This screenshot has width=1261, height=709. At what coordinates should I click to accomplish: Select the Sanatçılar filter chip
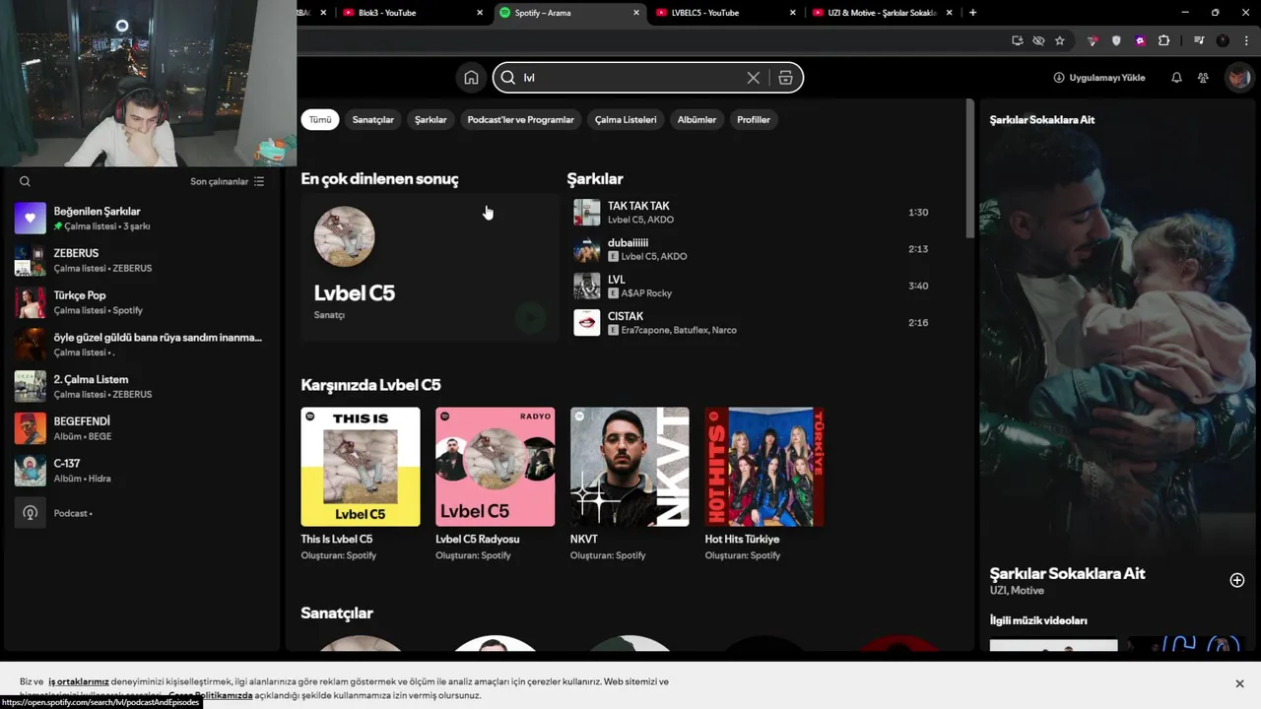(373, 119)
